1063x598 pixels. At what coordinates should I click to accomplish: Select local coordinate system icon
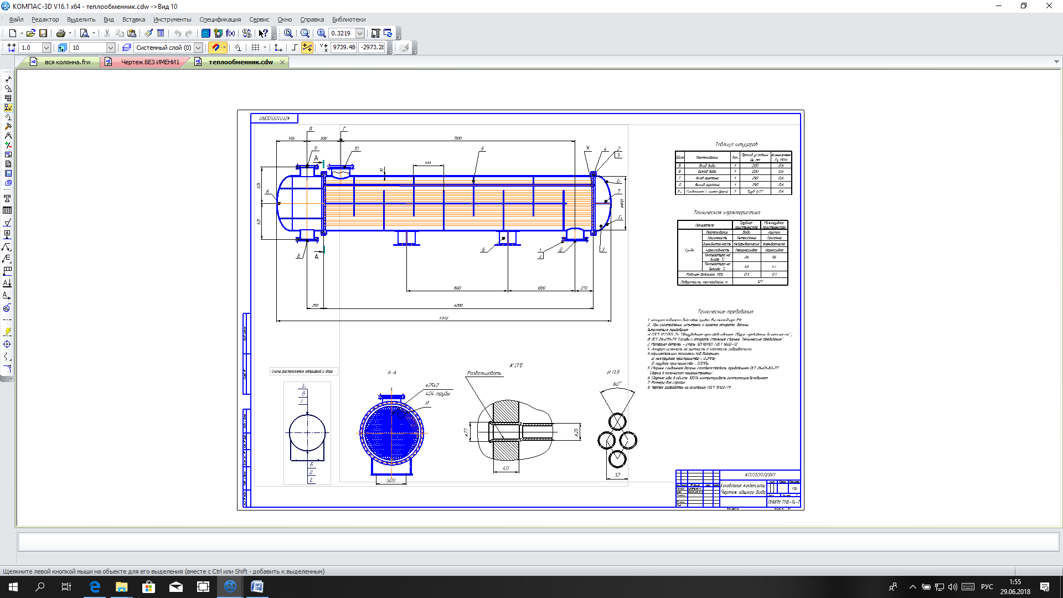tap(278, 48)
